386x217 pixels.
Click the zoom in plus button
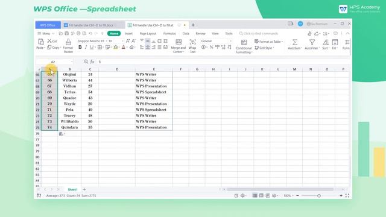(341, 195)
